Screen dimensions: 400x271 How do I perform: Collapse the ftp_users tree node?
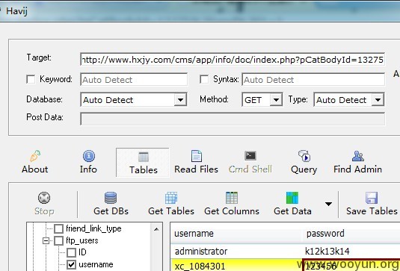[46, 240]
